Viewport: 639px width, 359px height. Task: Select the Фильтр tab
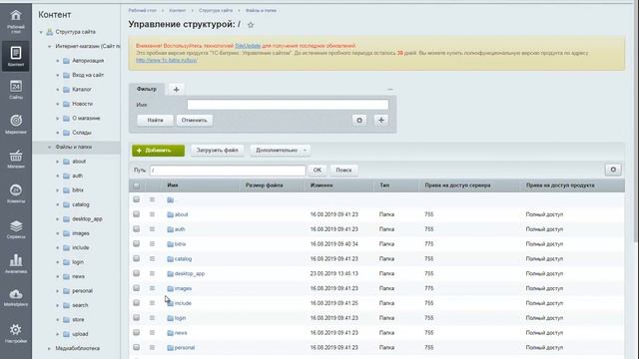pyautogui.click(x=147, y=89)
